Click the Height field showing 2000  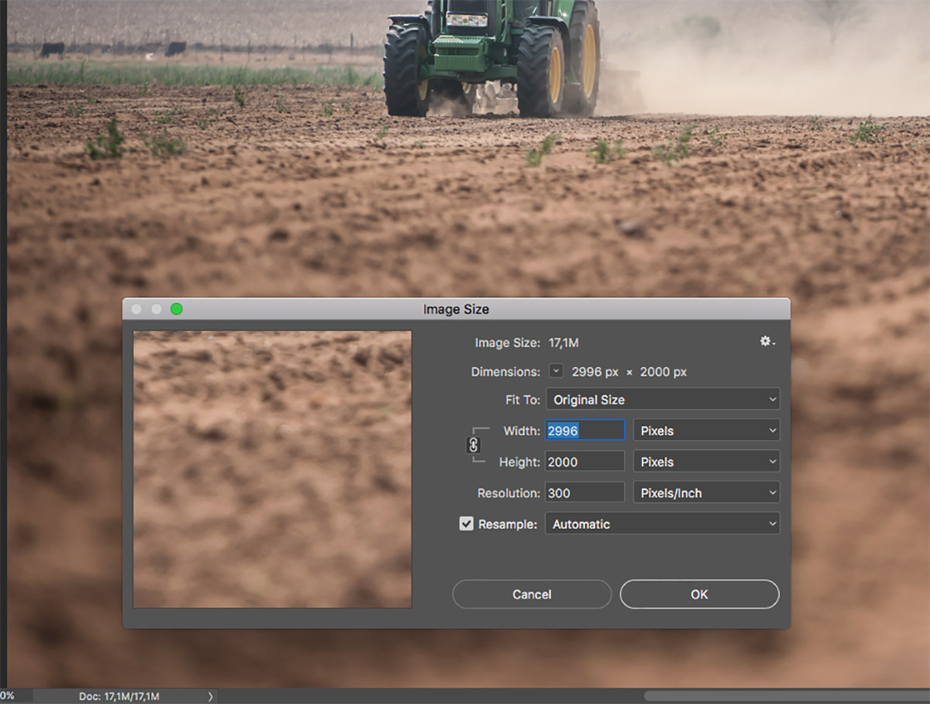pos(585,462)
